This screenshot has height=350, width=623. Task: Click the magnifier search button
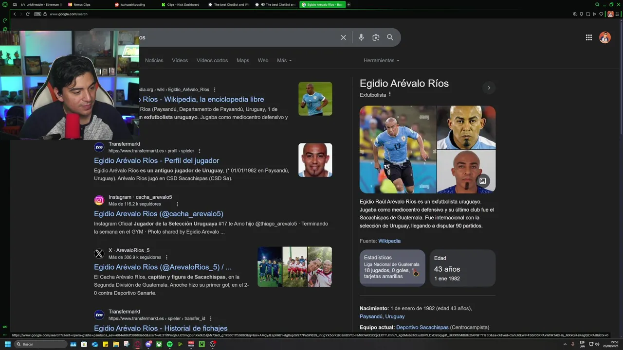click(390, 37)
